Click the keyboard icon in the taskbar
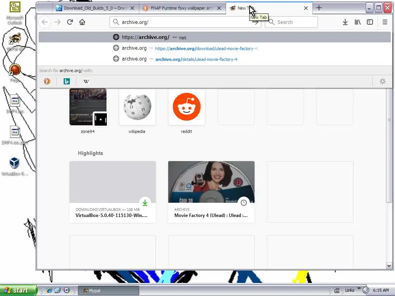Screen dimensions: 395x296 (x=337, y=291)
